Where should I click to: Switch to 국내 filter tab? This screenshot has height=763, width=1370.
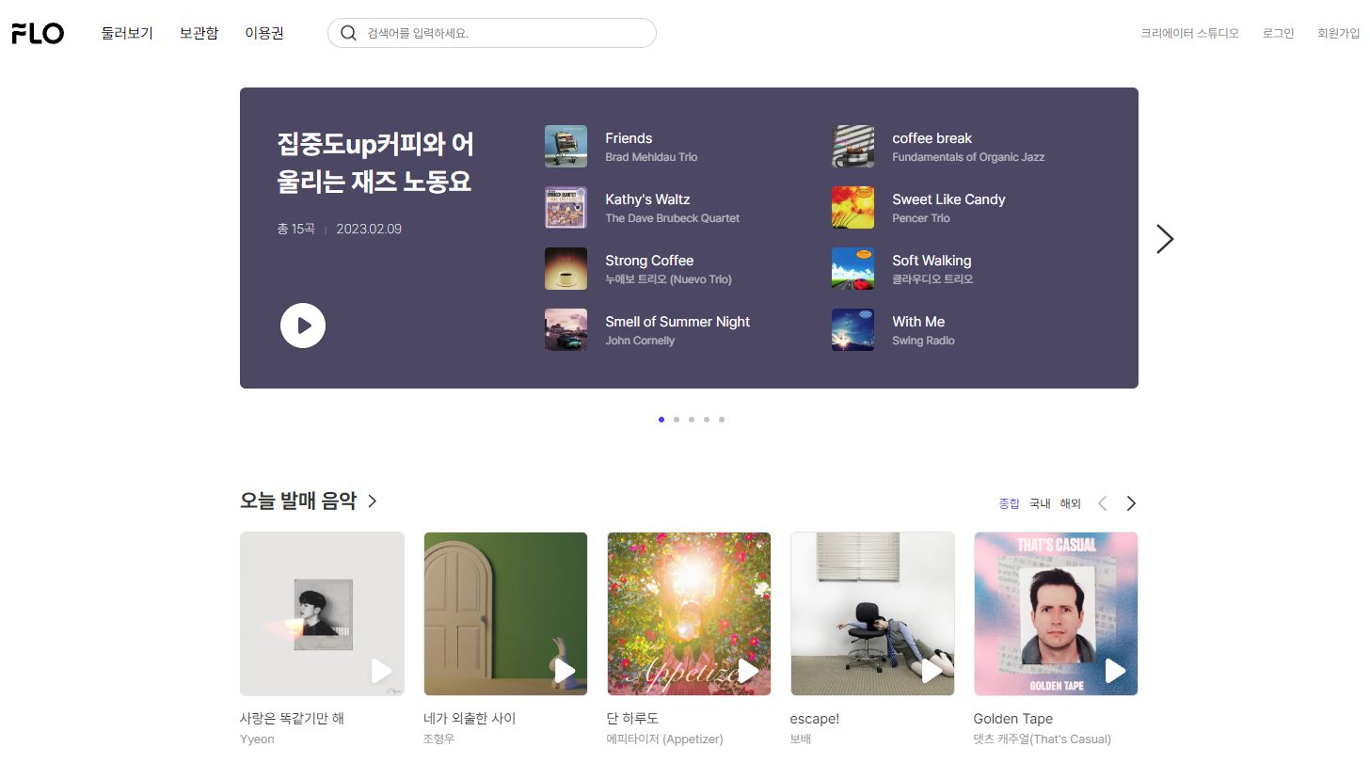[1040, 503]
